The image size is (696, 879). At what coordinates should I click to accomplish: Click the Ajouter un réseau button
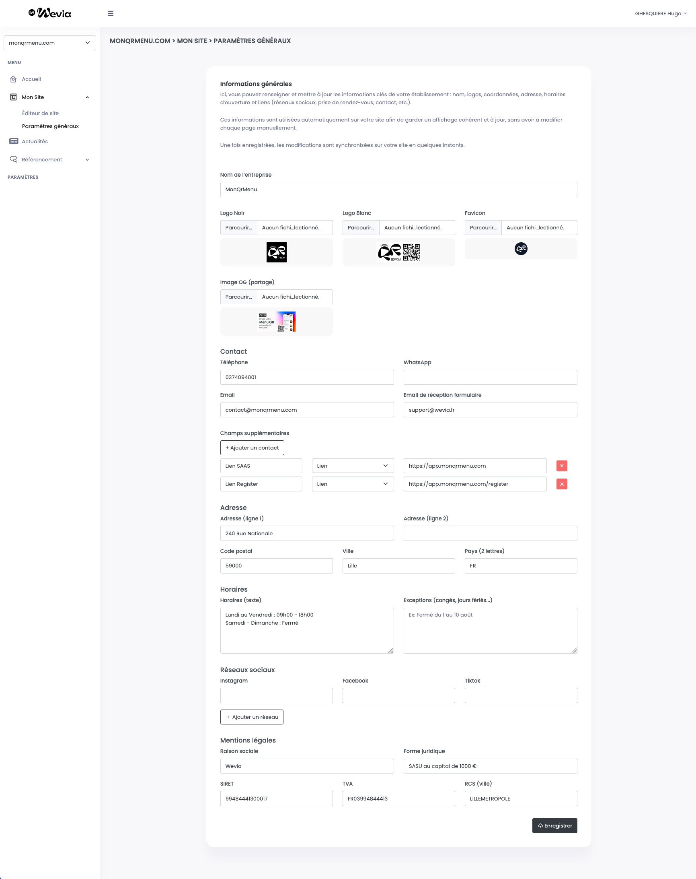click(x=251, y=717)
